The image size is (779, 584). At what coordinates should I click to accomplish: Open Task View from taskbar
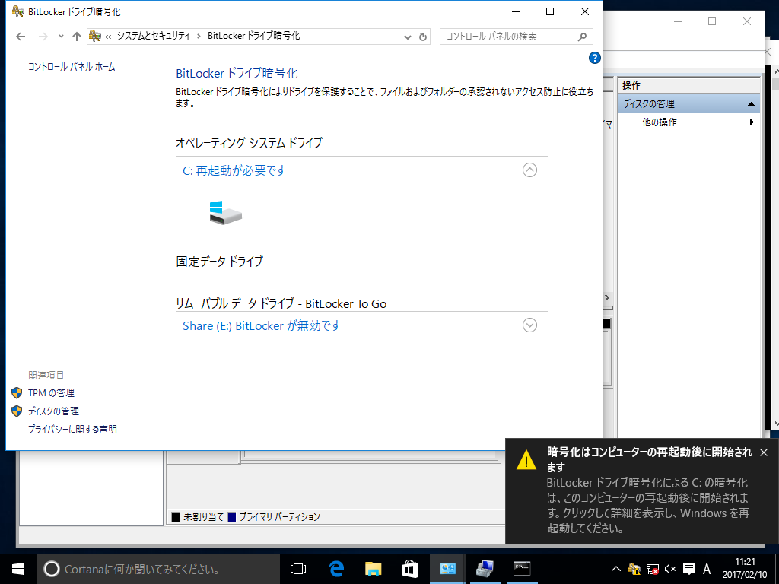coord(298,569)
